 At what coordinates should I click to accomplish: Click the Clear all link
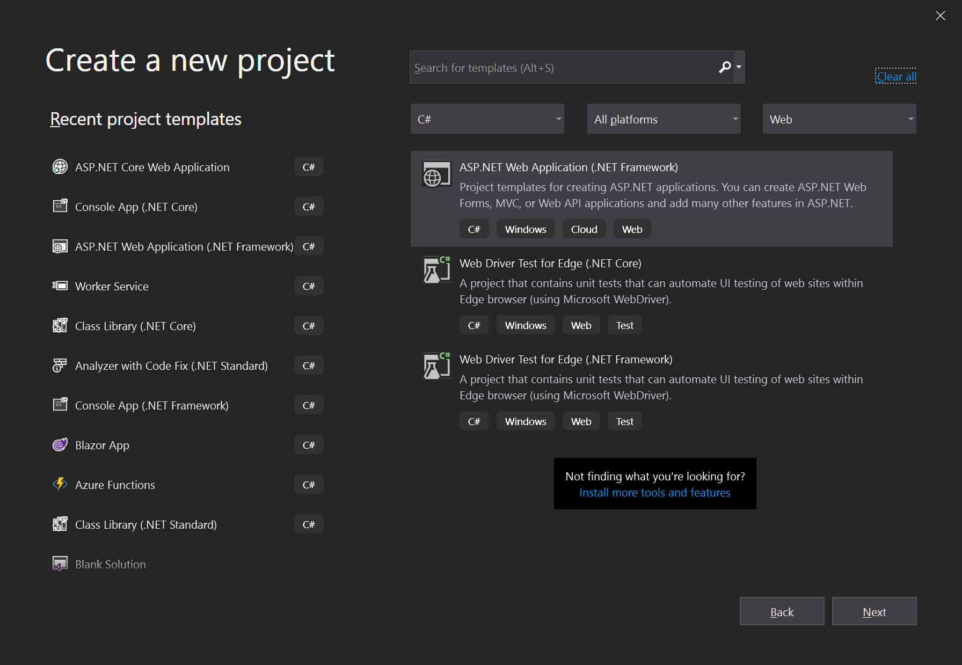895,76
